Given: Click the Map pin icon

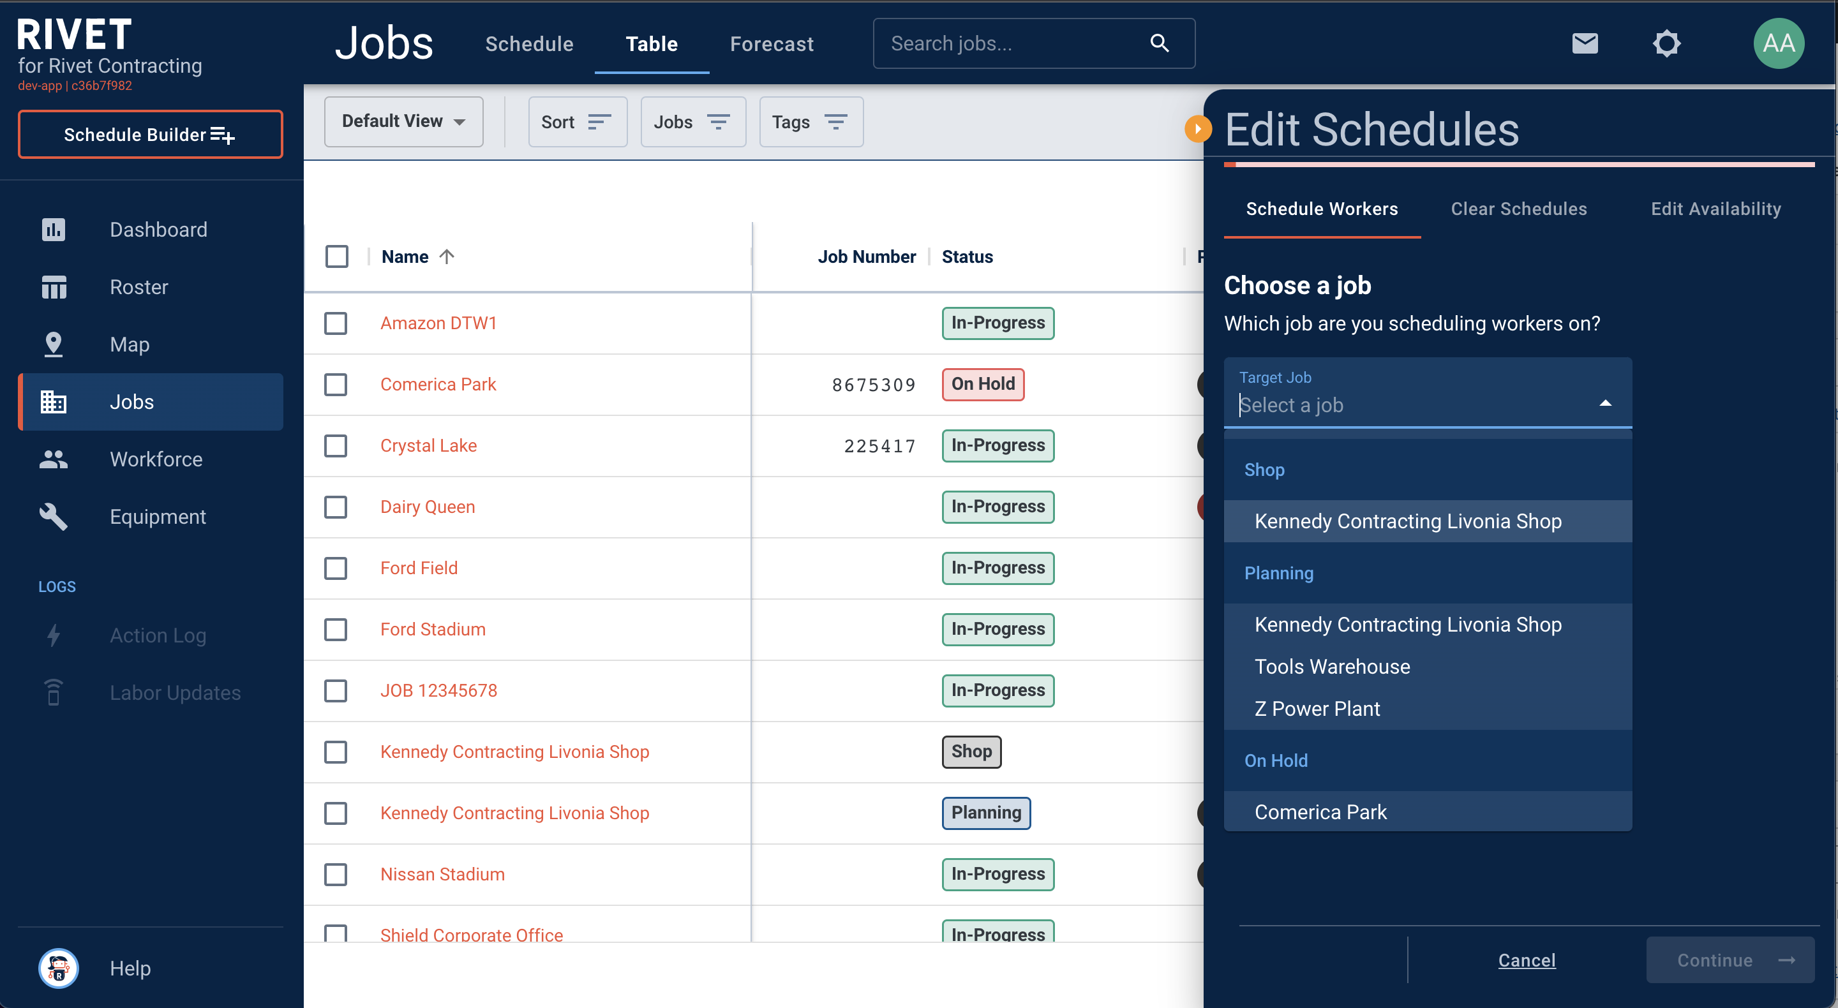Looking at the screenshot, I should (54, 345).
